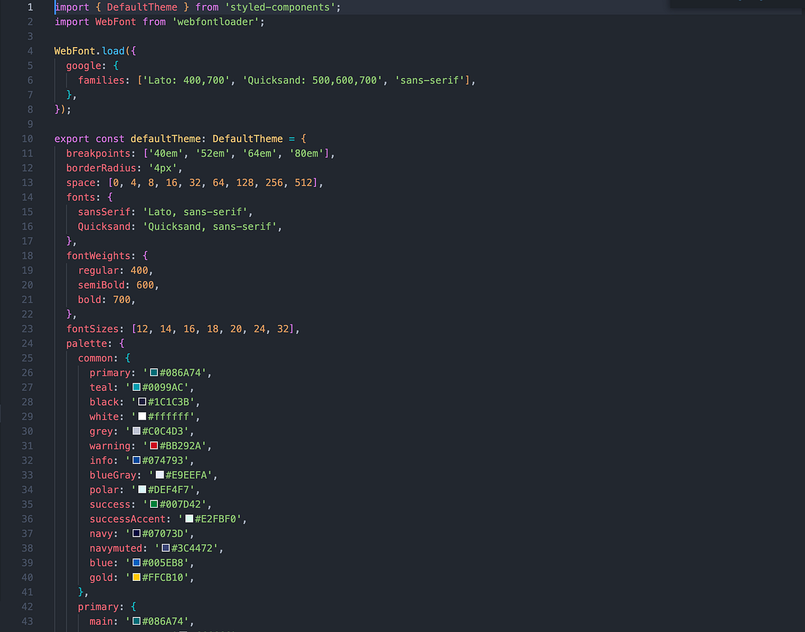Select line number 24 in the gutter
This screenshot has height=632, width=805.
27,344
